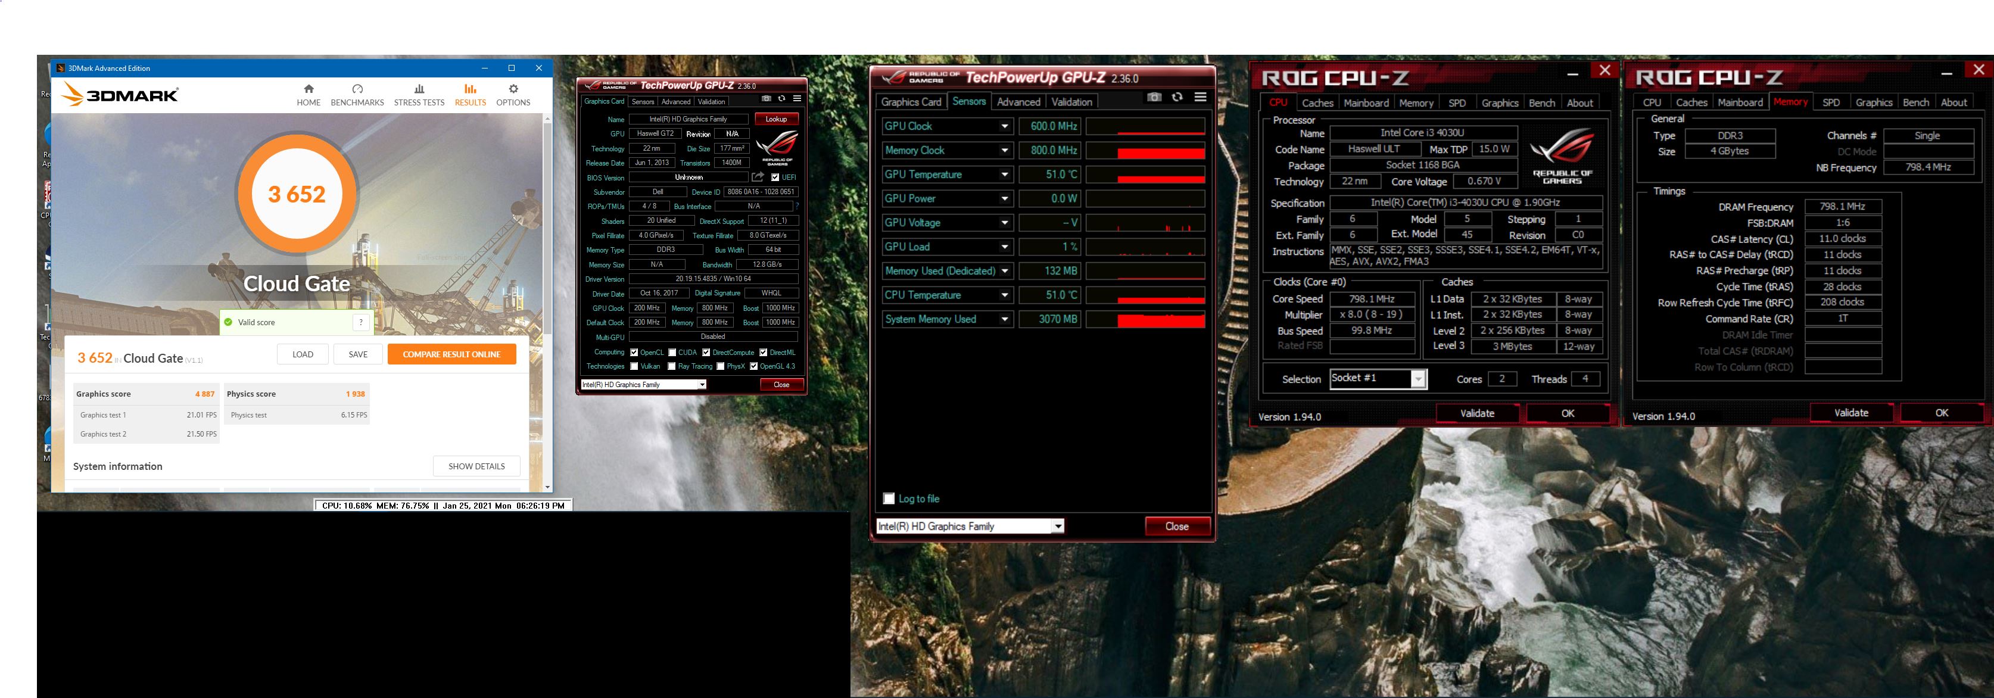Click Validate in the CPU-Z CPU window
Viewport: 1994px width, 698px height.
pos(1476,413)
